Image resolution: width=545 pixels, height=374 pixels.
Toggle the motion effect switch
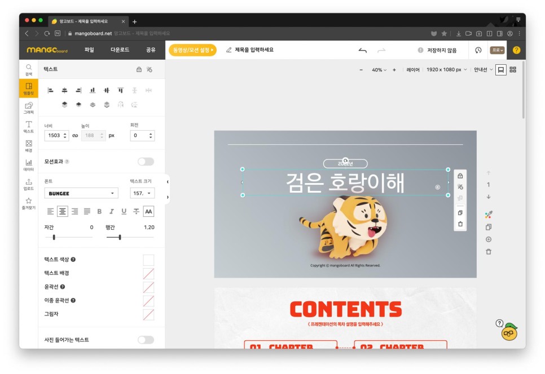point(146,161)
